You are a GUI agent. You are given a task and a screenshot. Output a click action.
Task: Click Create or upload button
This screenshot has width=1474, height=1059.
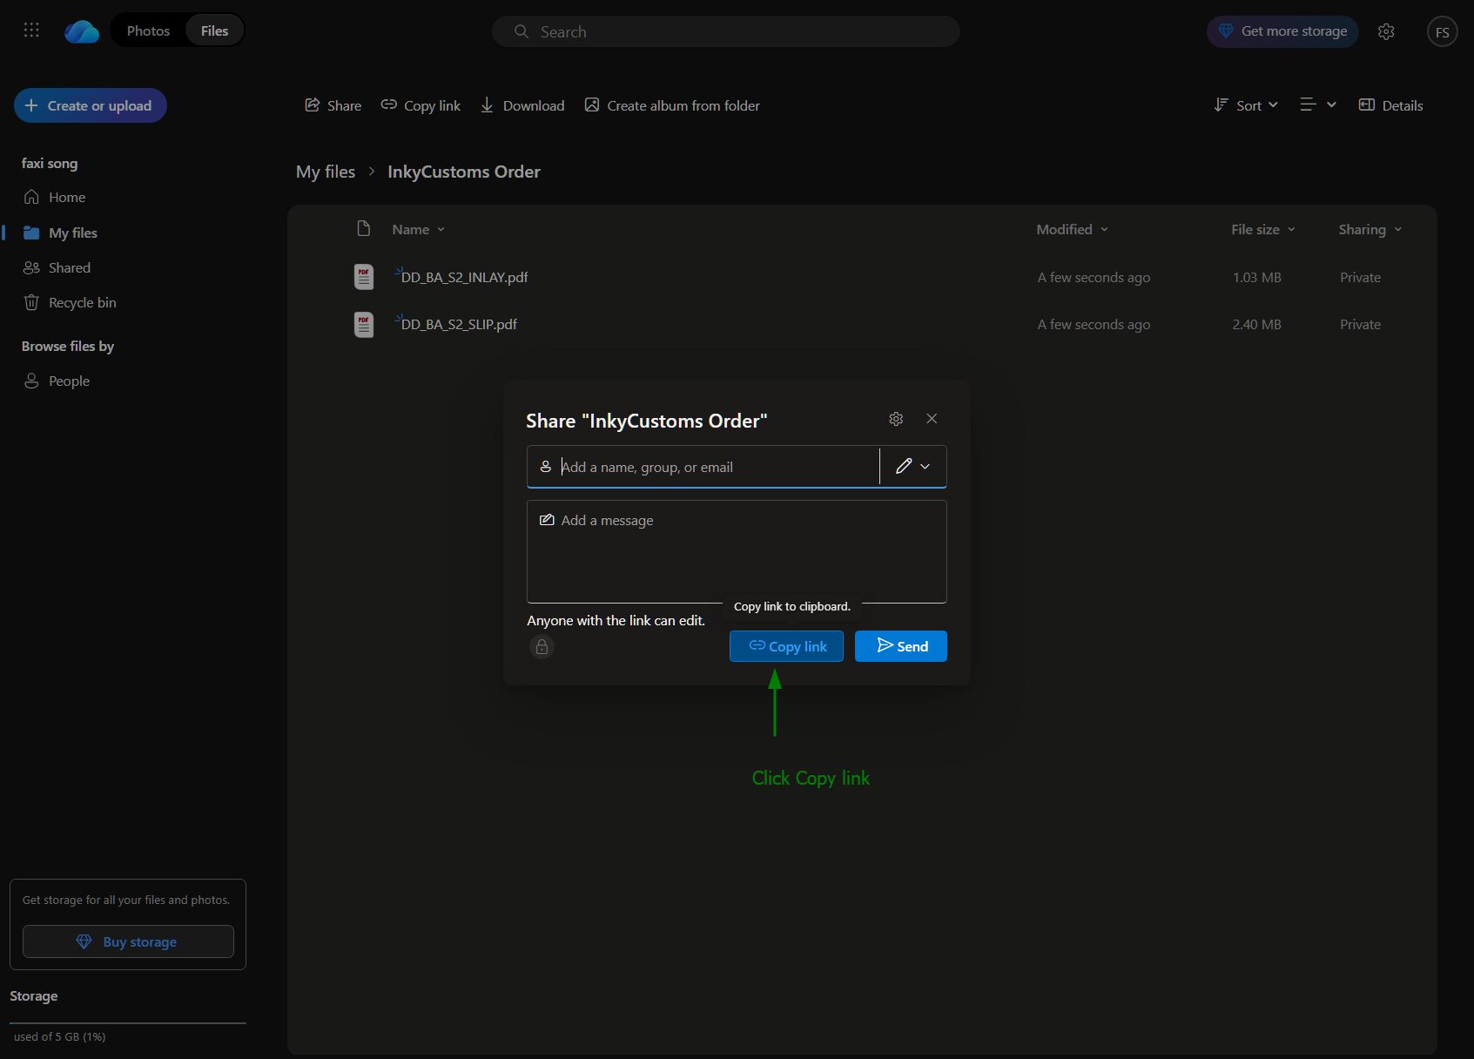point(91,105)
